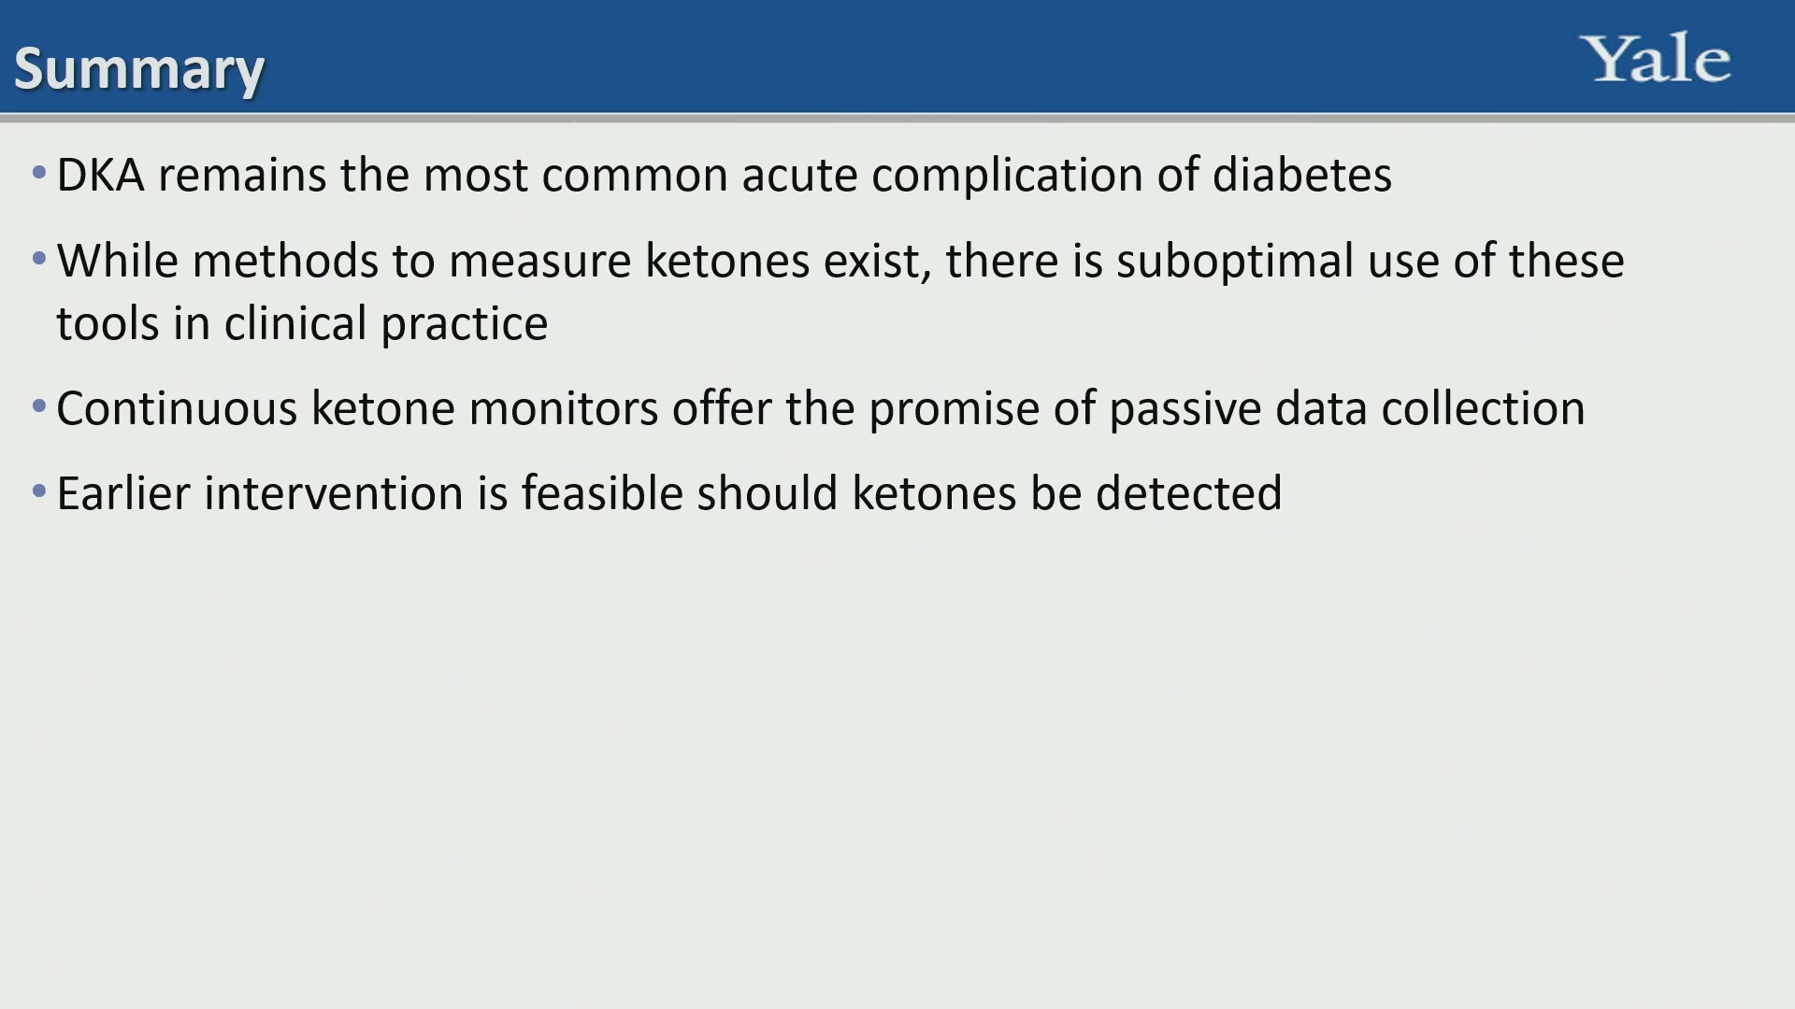Click bullet dot before While methods
This screenshot has height=1009, width=1795.
point(39,259)
